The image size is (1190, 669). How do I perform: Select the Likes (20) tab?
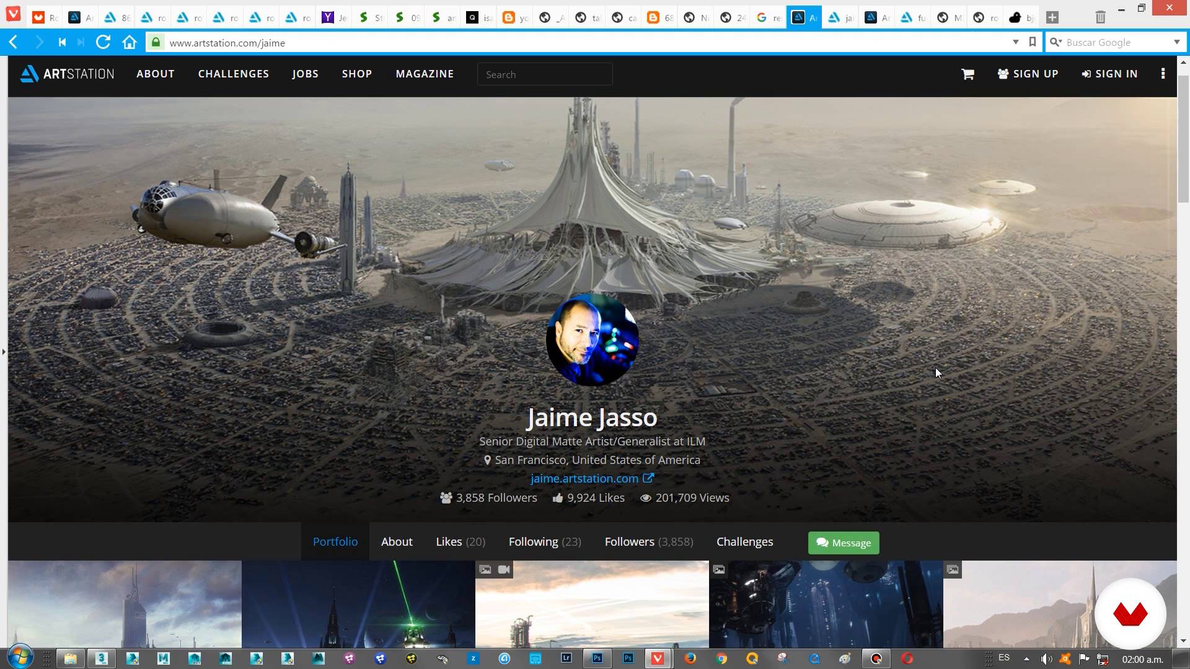[461, 541]
